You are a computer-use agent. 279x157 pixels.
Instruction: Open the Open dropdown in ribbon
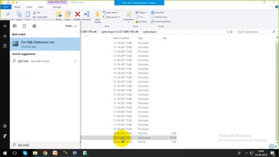pos(141,13)
